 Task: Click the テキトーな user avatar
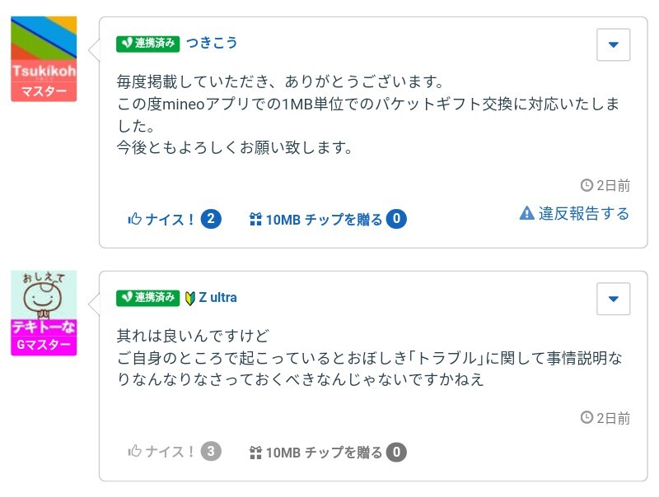[44, 313]
